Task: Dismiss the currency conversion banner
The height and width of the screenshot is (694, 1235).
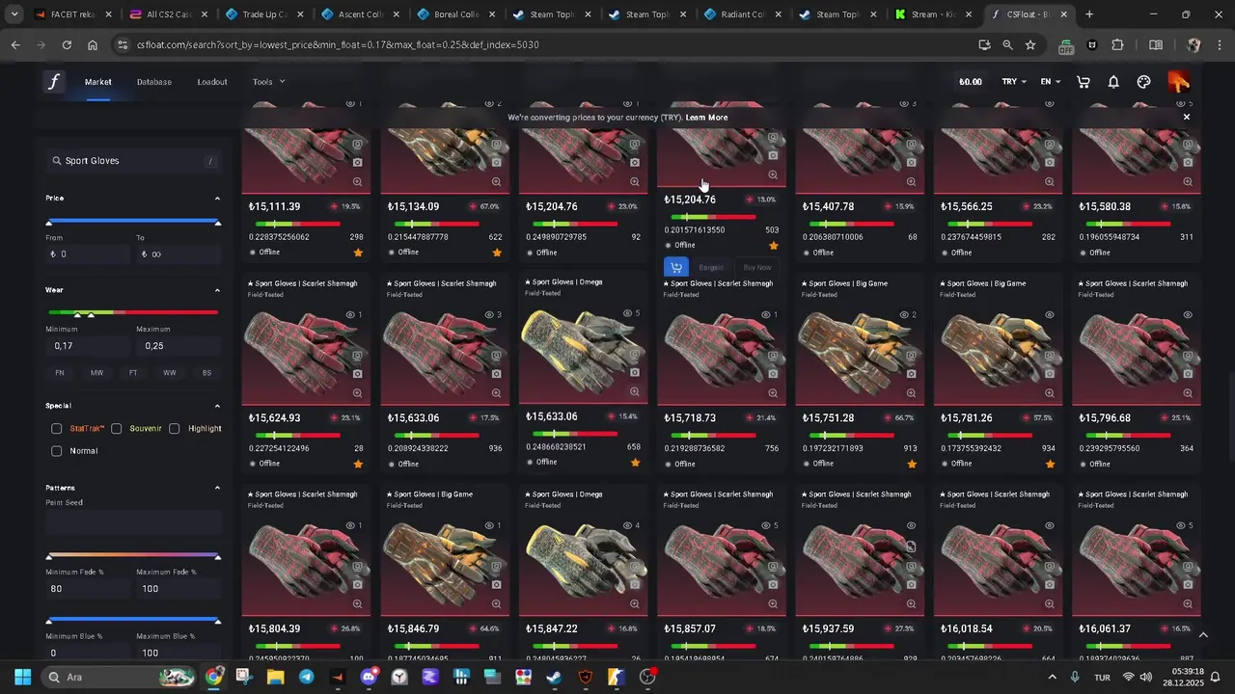Action: click(1187, 117)
